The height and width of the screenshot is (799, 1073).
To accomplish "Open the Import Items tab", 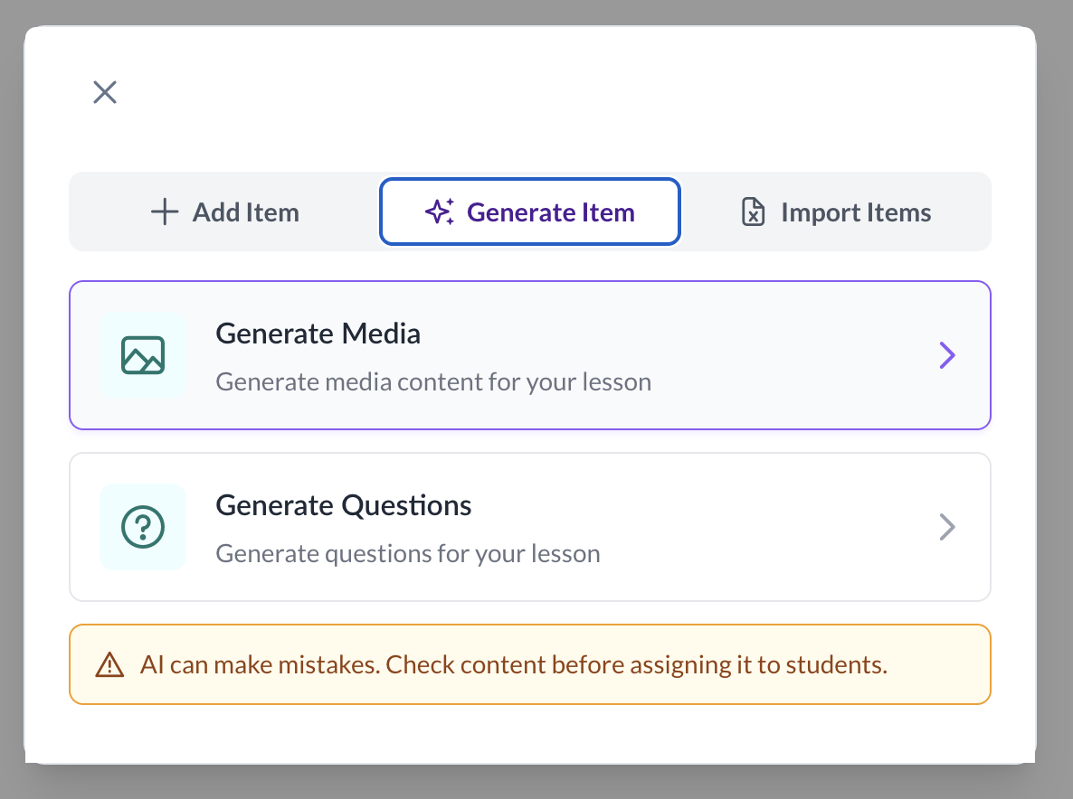I will coord(836,211).
